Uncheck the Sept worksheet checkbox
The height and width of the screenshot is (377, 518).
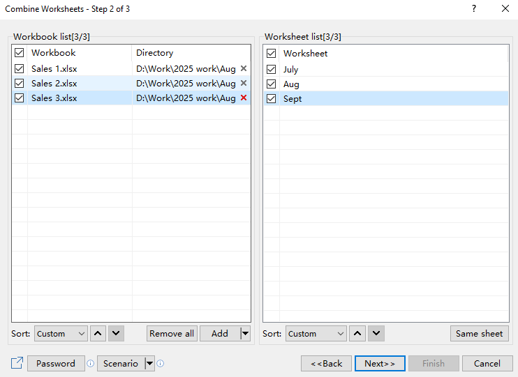coord(272,99)
